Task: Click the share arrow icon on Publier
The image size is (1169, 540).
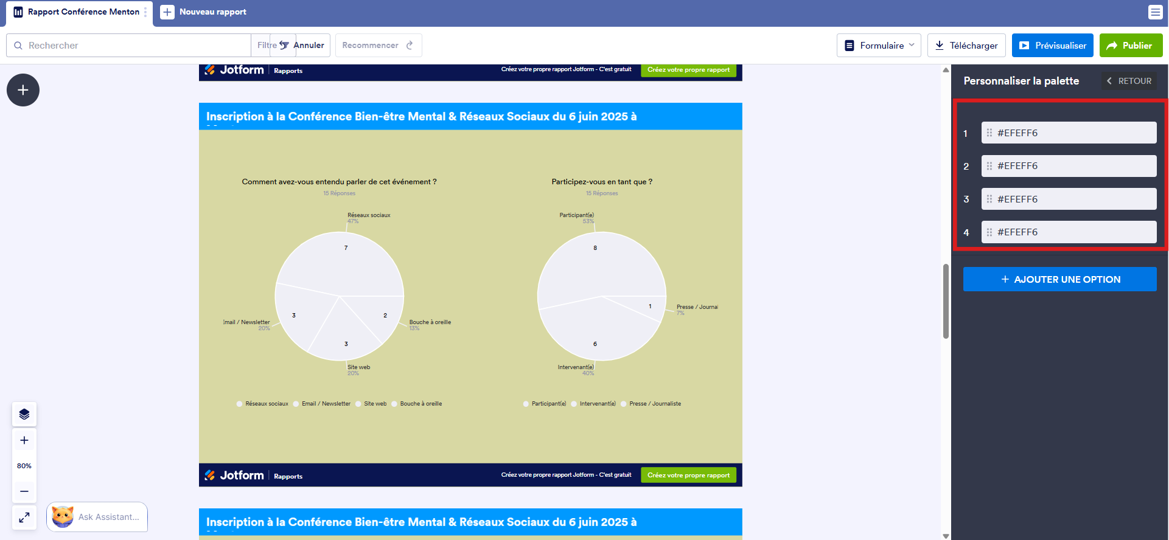Action: point(1112,46)
